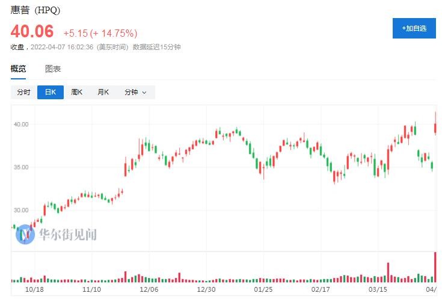The width and height of the screenshot is (442, 302).
Task: Select the 分时 chart mode
Action: [x=23, y=92]
